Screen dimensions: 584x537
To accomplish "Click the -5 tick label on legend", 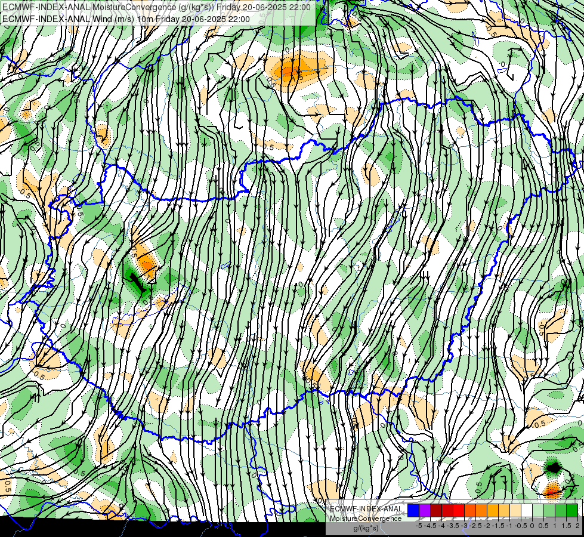I will 419,526.
